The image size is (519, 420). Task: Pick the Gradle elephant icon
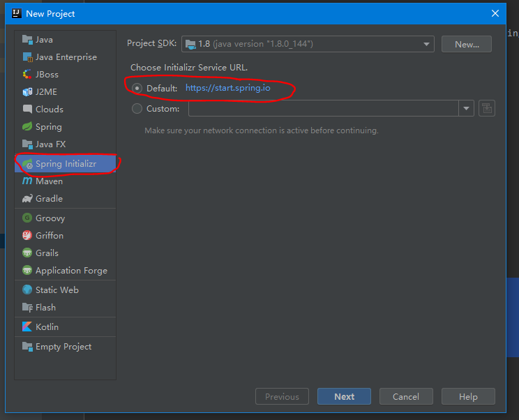click(x=27, y=199)
